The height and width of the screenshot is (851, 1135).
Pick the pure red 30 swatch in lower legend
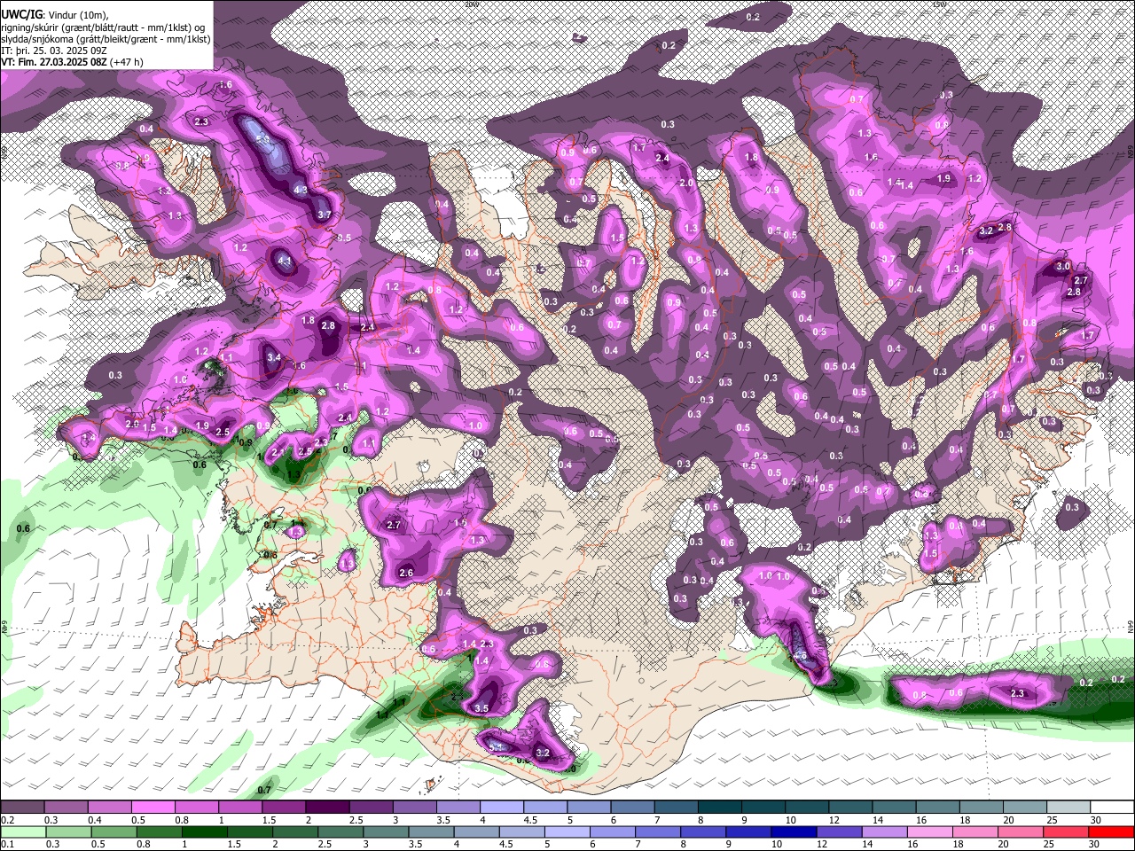[x=1112, y=831]
